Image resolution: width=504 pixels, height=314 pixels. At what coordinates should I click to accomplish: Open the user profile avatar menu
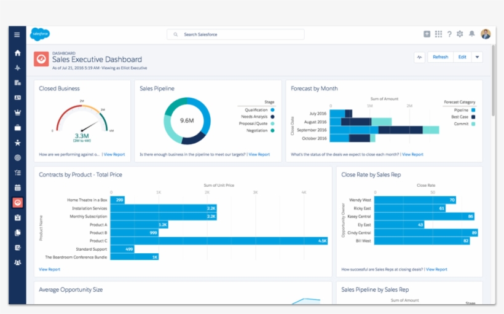pyautogui.click(x=486, y=34)
